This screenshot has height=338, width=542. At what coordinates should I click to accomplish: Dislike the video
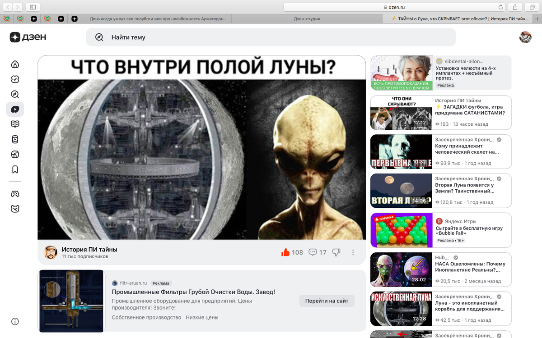336,252
